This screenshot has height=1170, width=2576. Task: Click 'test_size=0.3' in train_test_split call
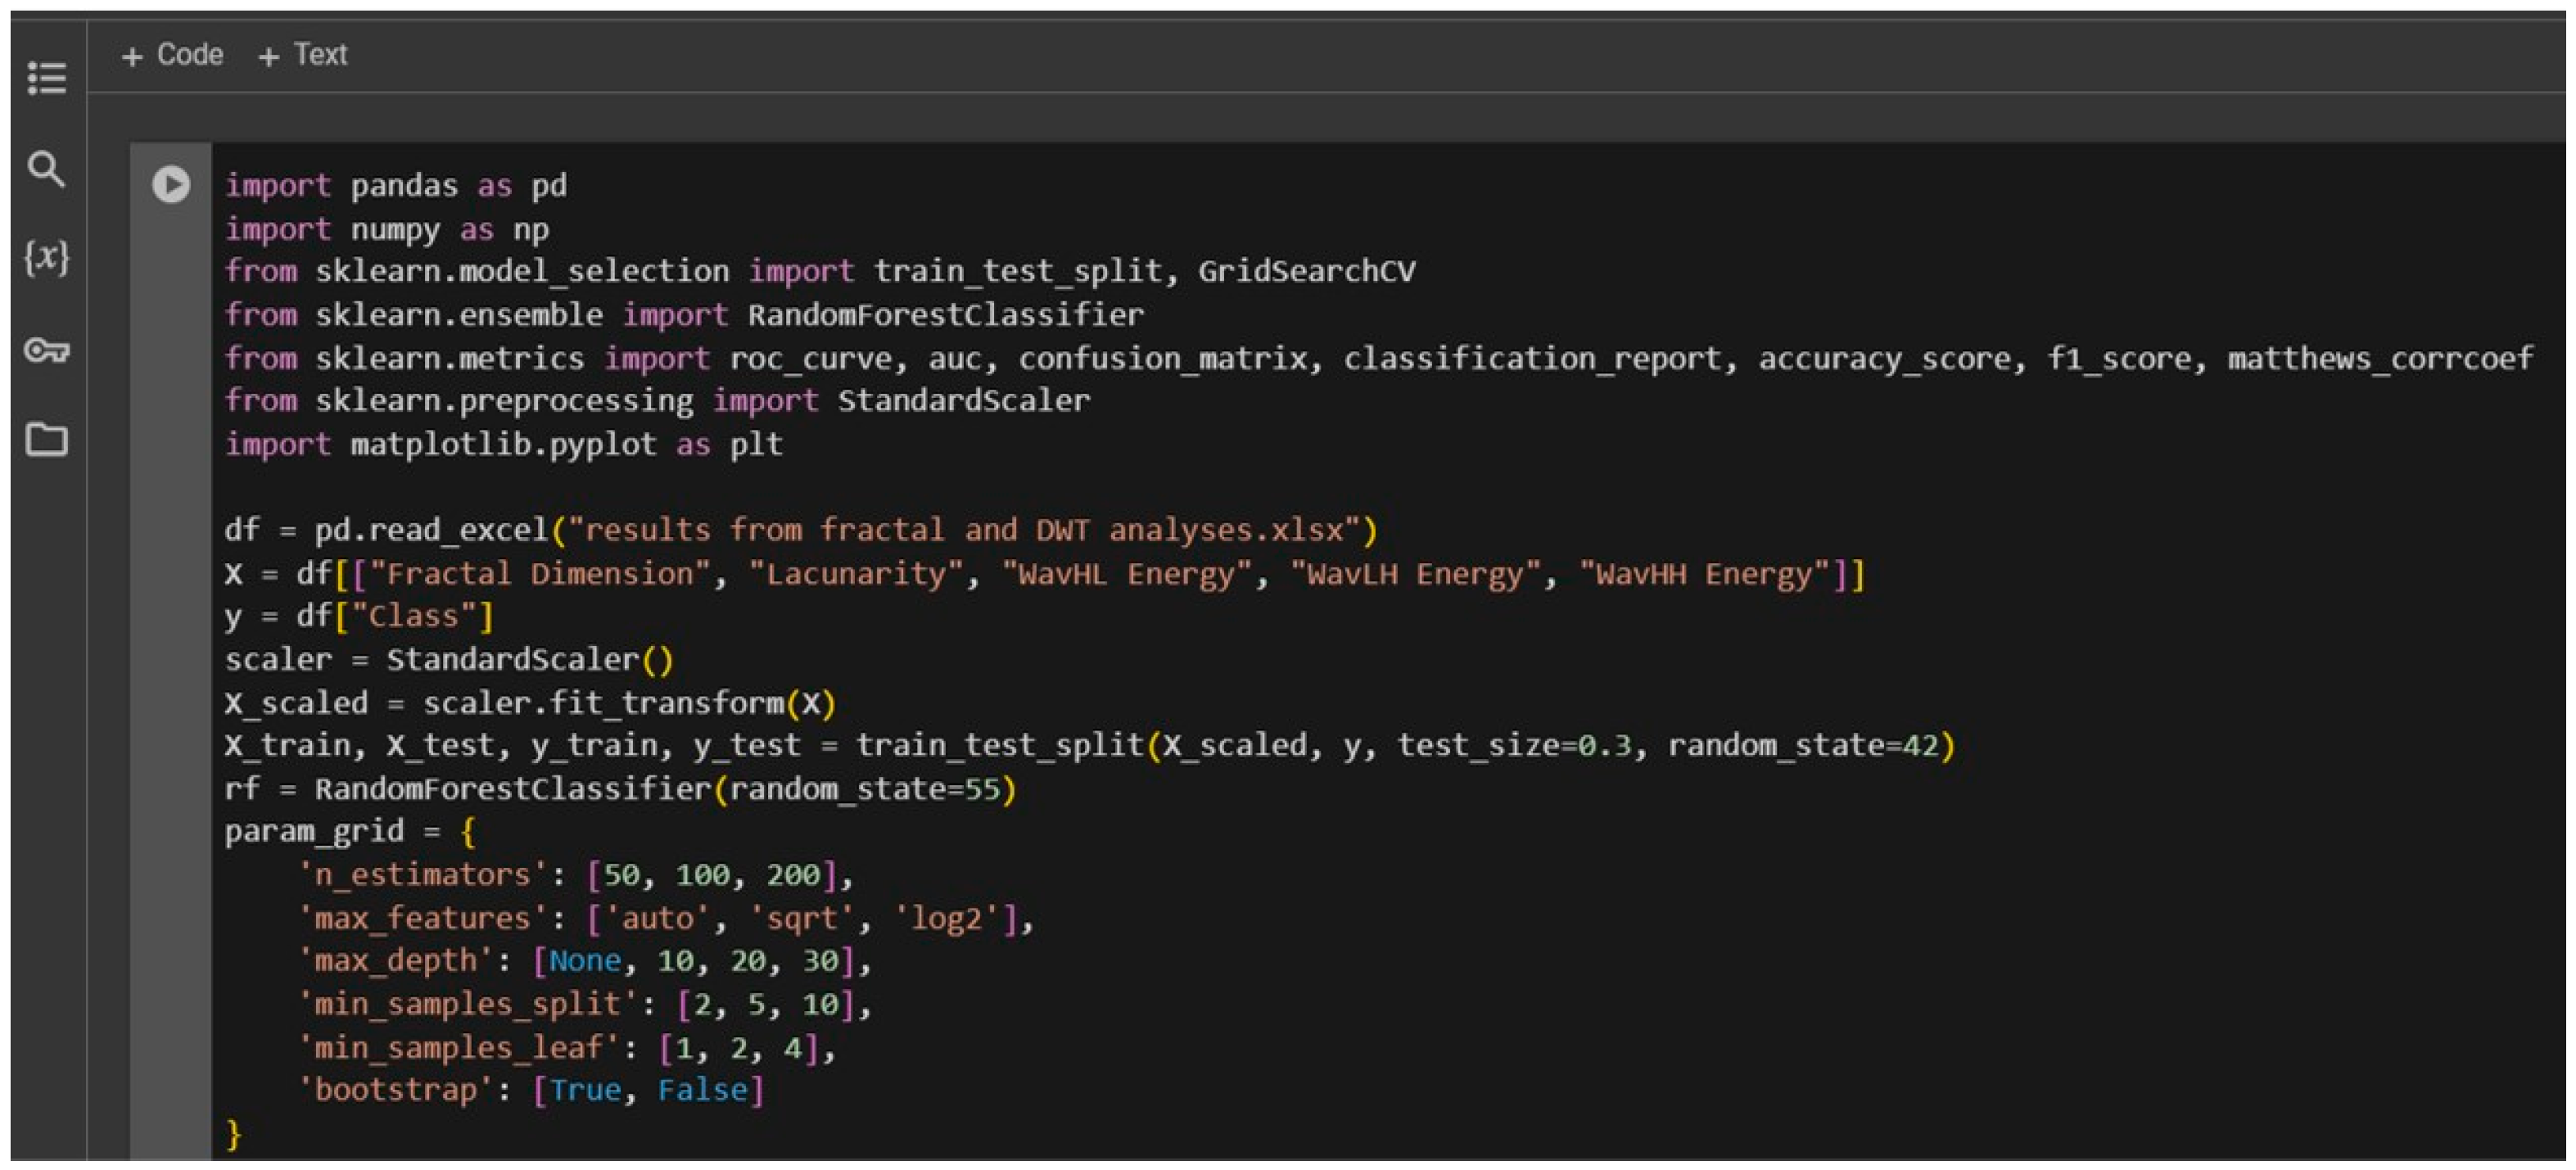1514,746
